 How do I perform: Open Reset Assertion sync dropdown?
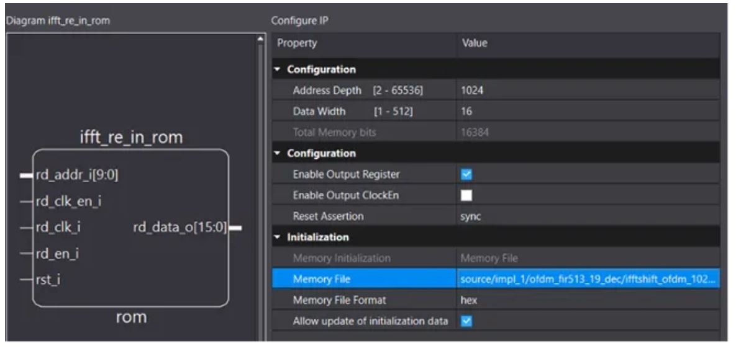[x=588, y=216]
